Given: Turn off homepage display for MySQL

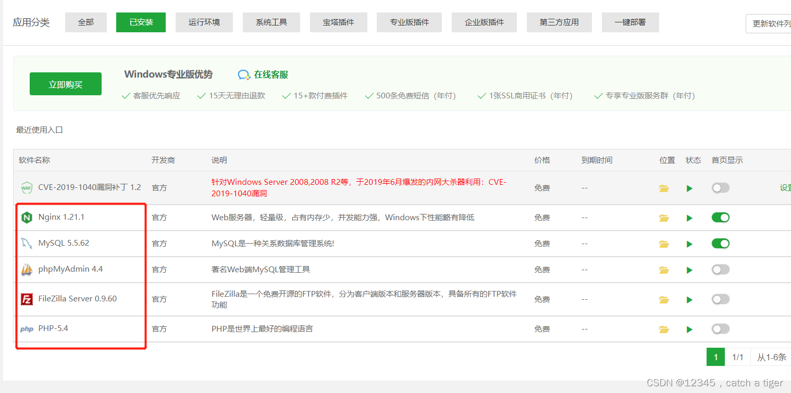Looking at the screenshot, I should (x=721, y=244).
